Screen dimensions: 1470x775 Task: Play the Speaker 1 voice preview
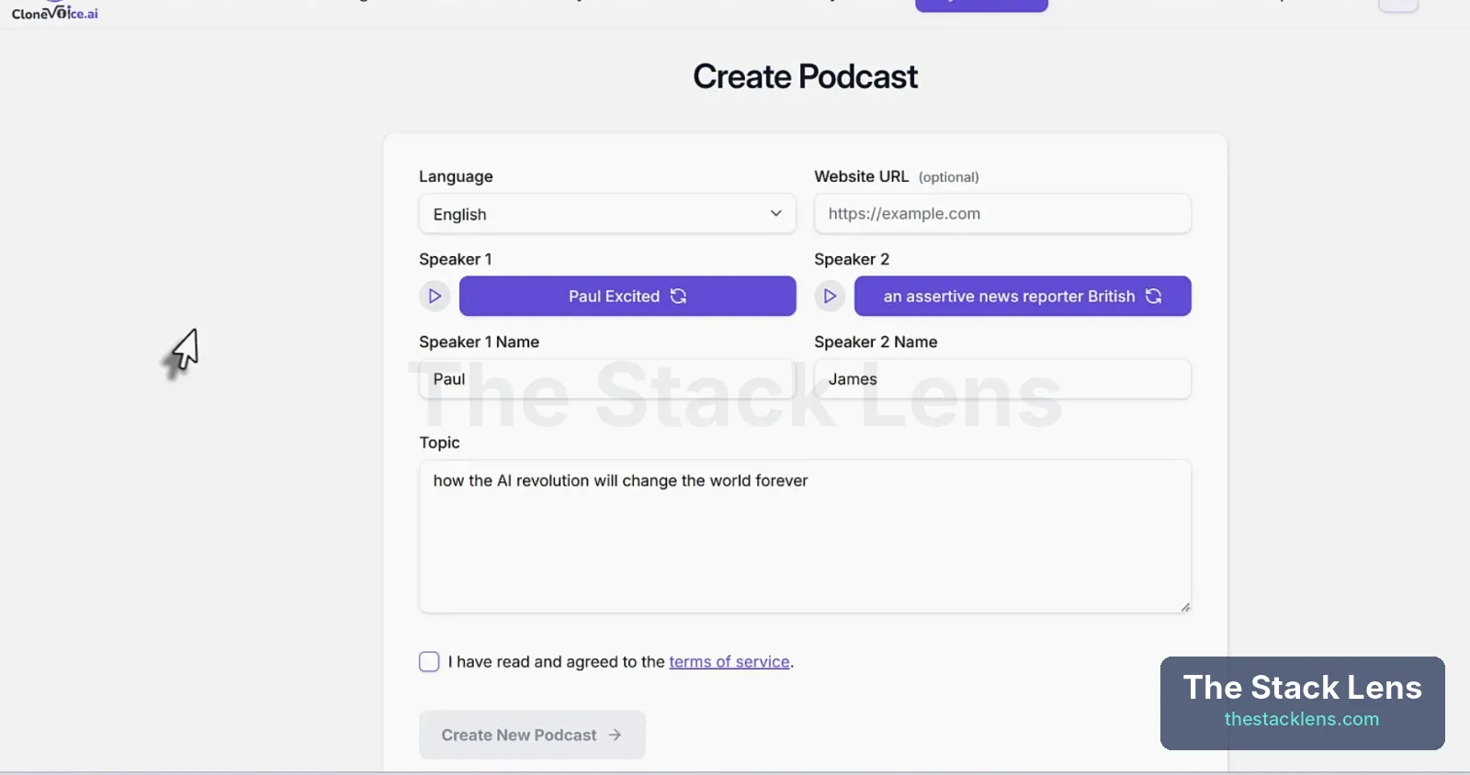coord(435,297)
